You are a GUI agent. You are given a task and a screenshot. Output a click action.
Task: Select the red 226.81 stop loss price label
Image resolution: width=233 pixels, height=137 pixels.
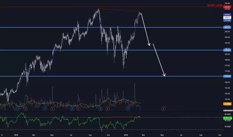click(227, 7)
